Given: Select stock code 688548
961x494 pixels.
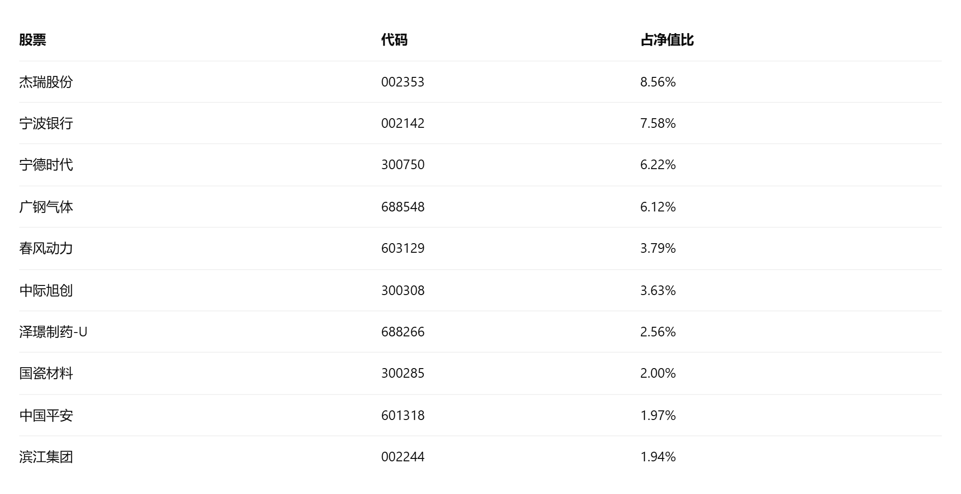Looking at the screenshot, I should 403,207.
